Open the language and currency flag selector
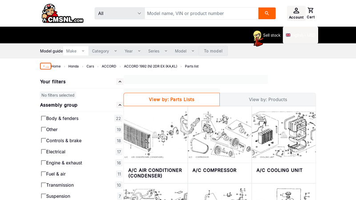The height and width of the screenshot is (200, 356). (x=300, y=35)
